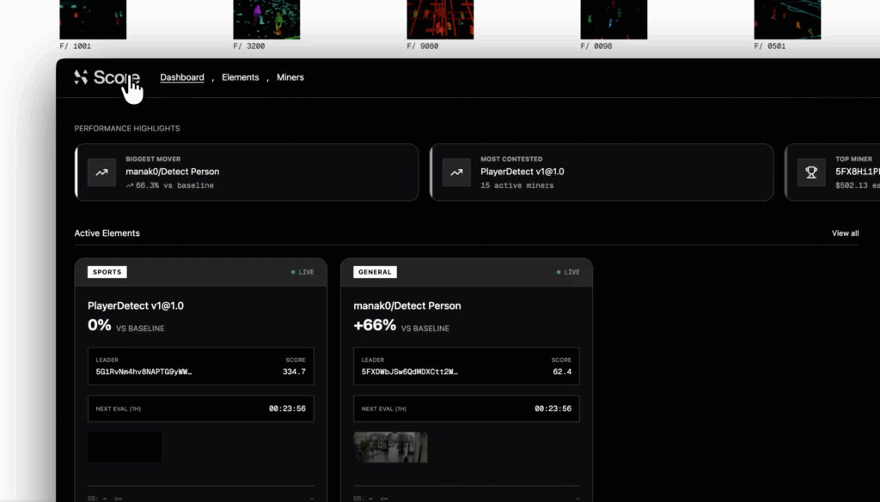Open the frame thumbnail labeled F/ 9080
The height and width of the screenshot is (502, 880).
pyautogui.click(x=440, y=19)
